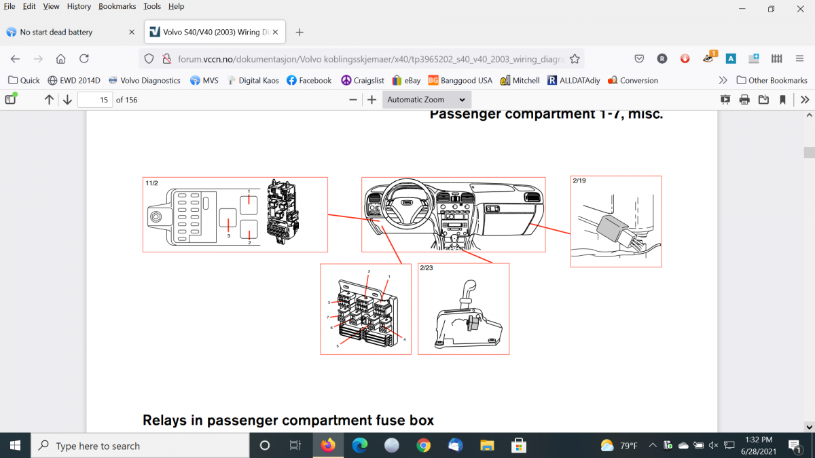Image resolution: width=815 pixels, height=458 pixels.
Task: Click the PDF page number field
Action: (94, 100)
